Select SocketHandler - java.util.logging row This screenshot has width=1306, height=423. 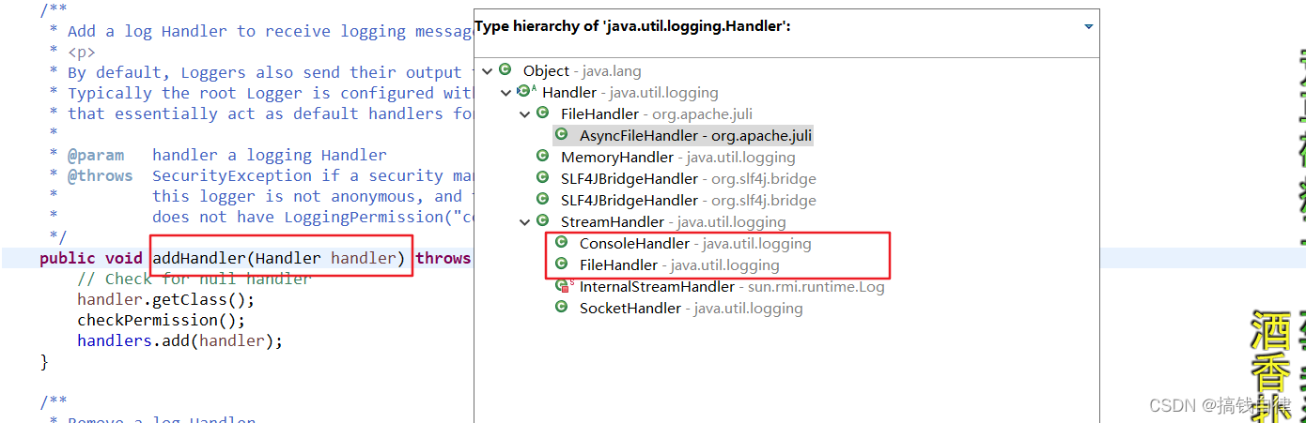point(692,309)
